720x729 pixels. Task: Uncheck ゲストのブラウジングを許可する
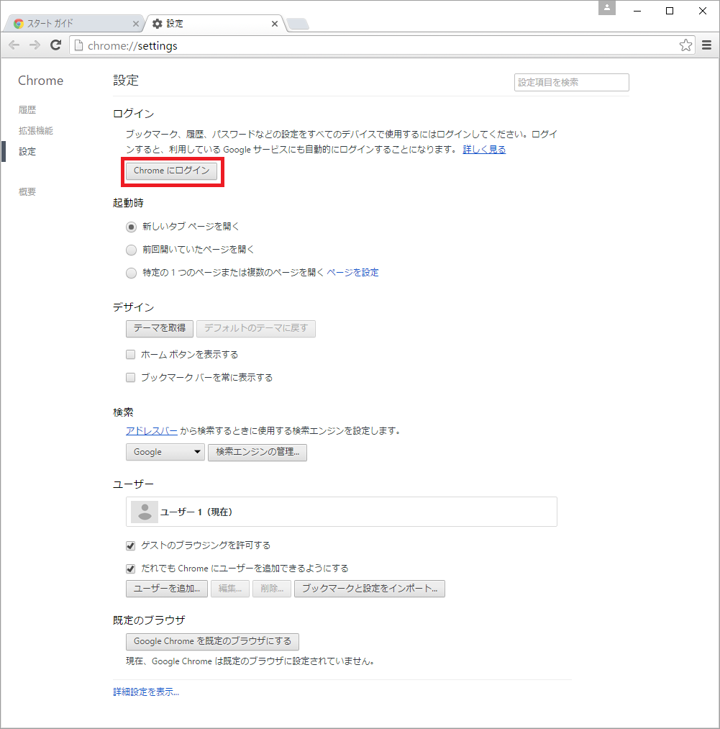coord(130,545)
